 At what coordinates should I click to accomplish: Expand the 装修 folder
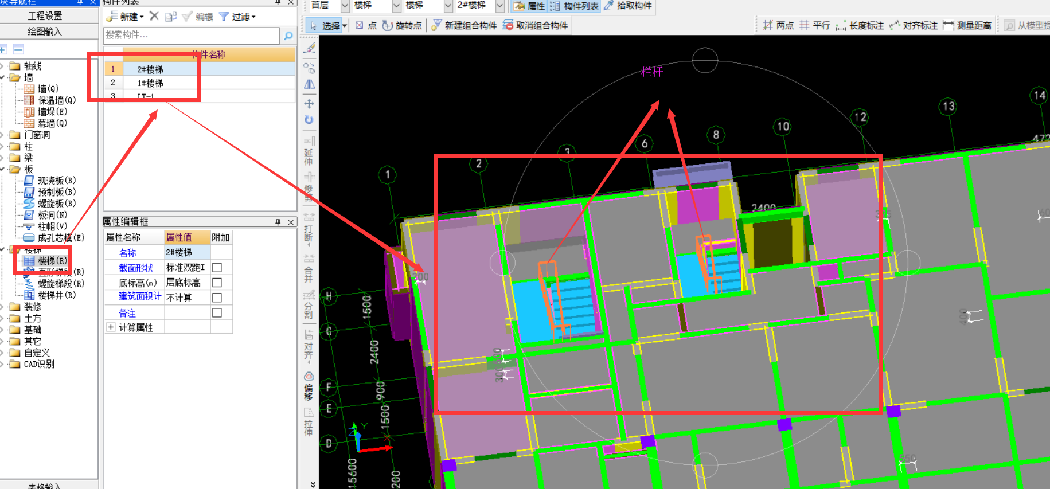coord(2,307)
